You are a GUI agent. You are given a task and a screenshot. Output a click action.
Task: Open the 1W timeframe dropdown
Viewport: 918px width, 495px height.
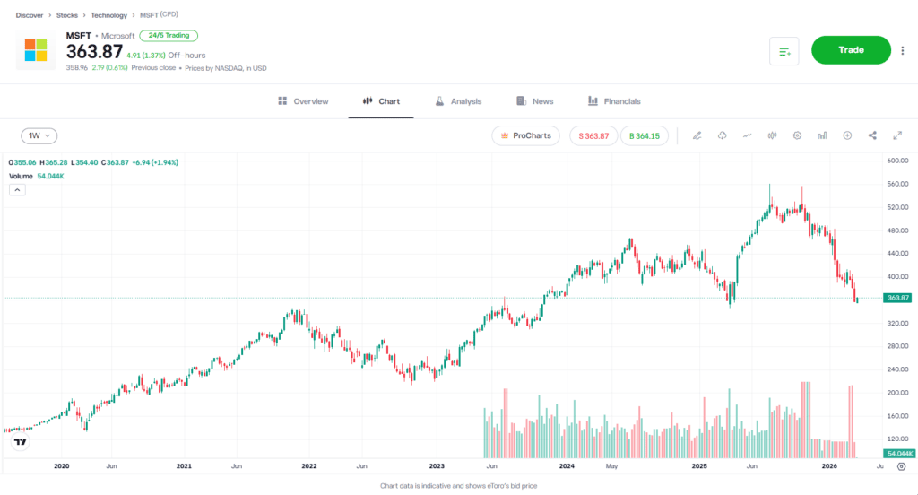tap(39, 135)
